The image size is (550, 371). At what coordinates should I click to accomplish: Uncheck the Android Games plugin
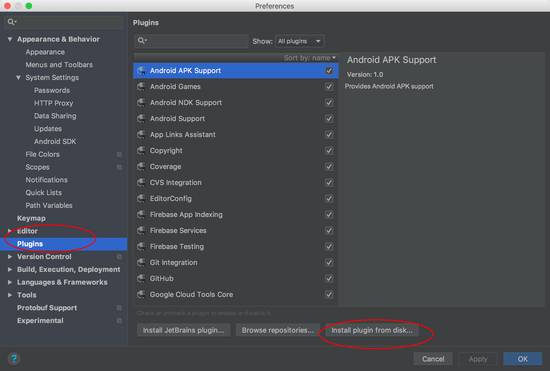(329, 87)
